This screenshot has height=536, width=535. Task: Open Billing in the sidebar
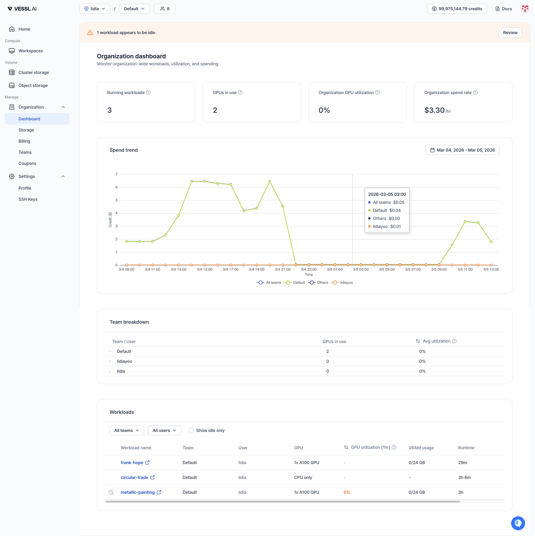[x=24, y=141]
